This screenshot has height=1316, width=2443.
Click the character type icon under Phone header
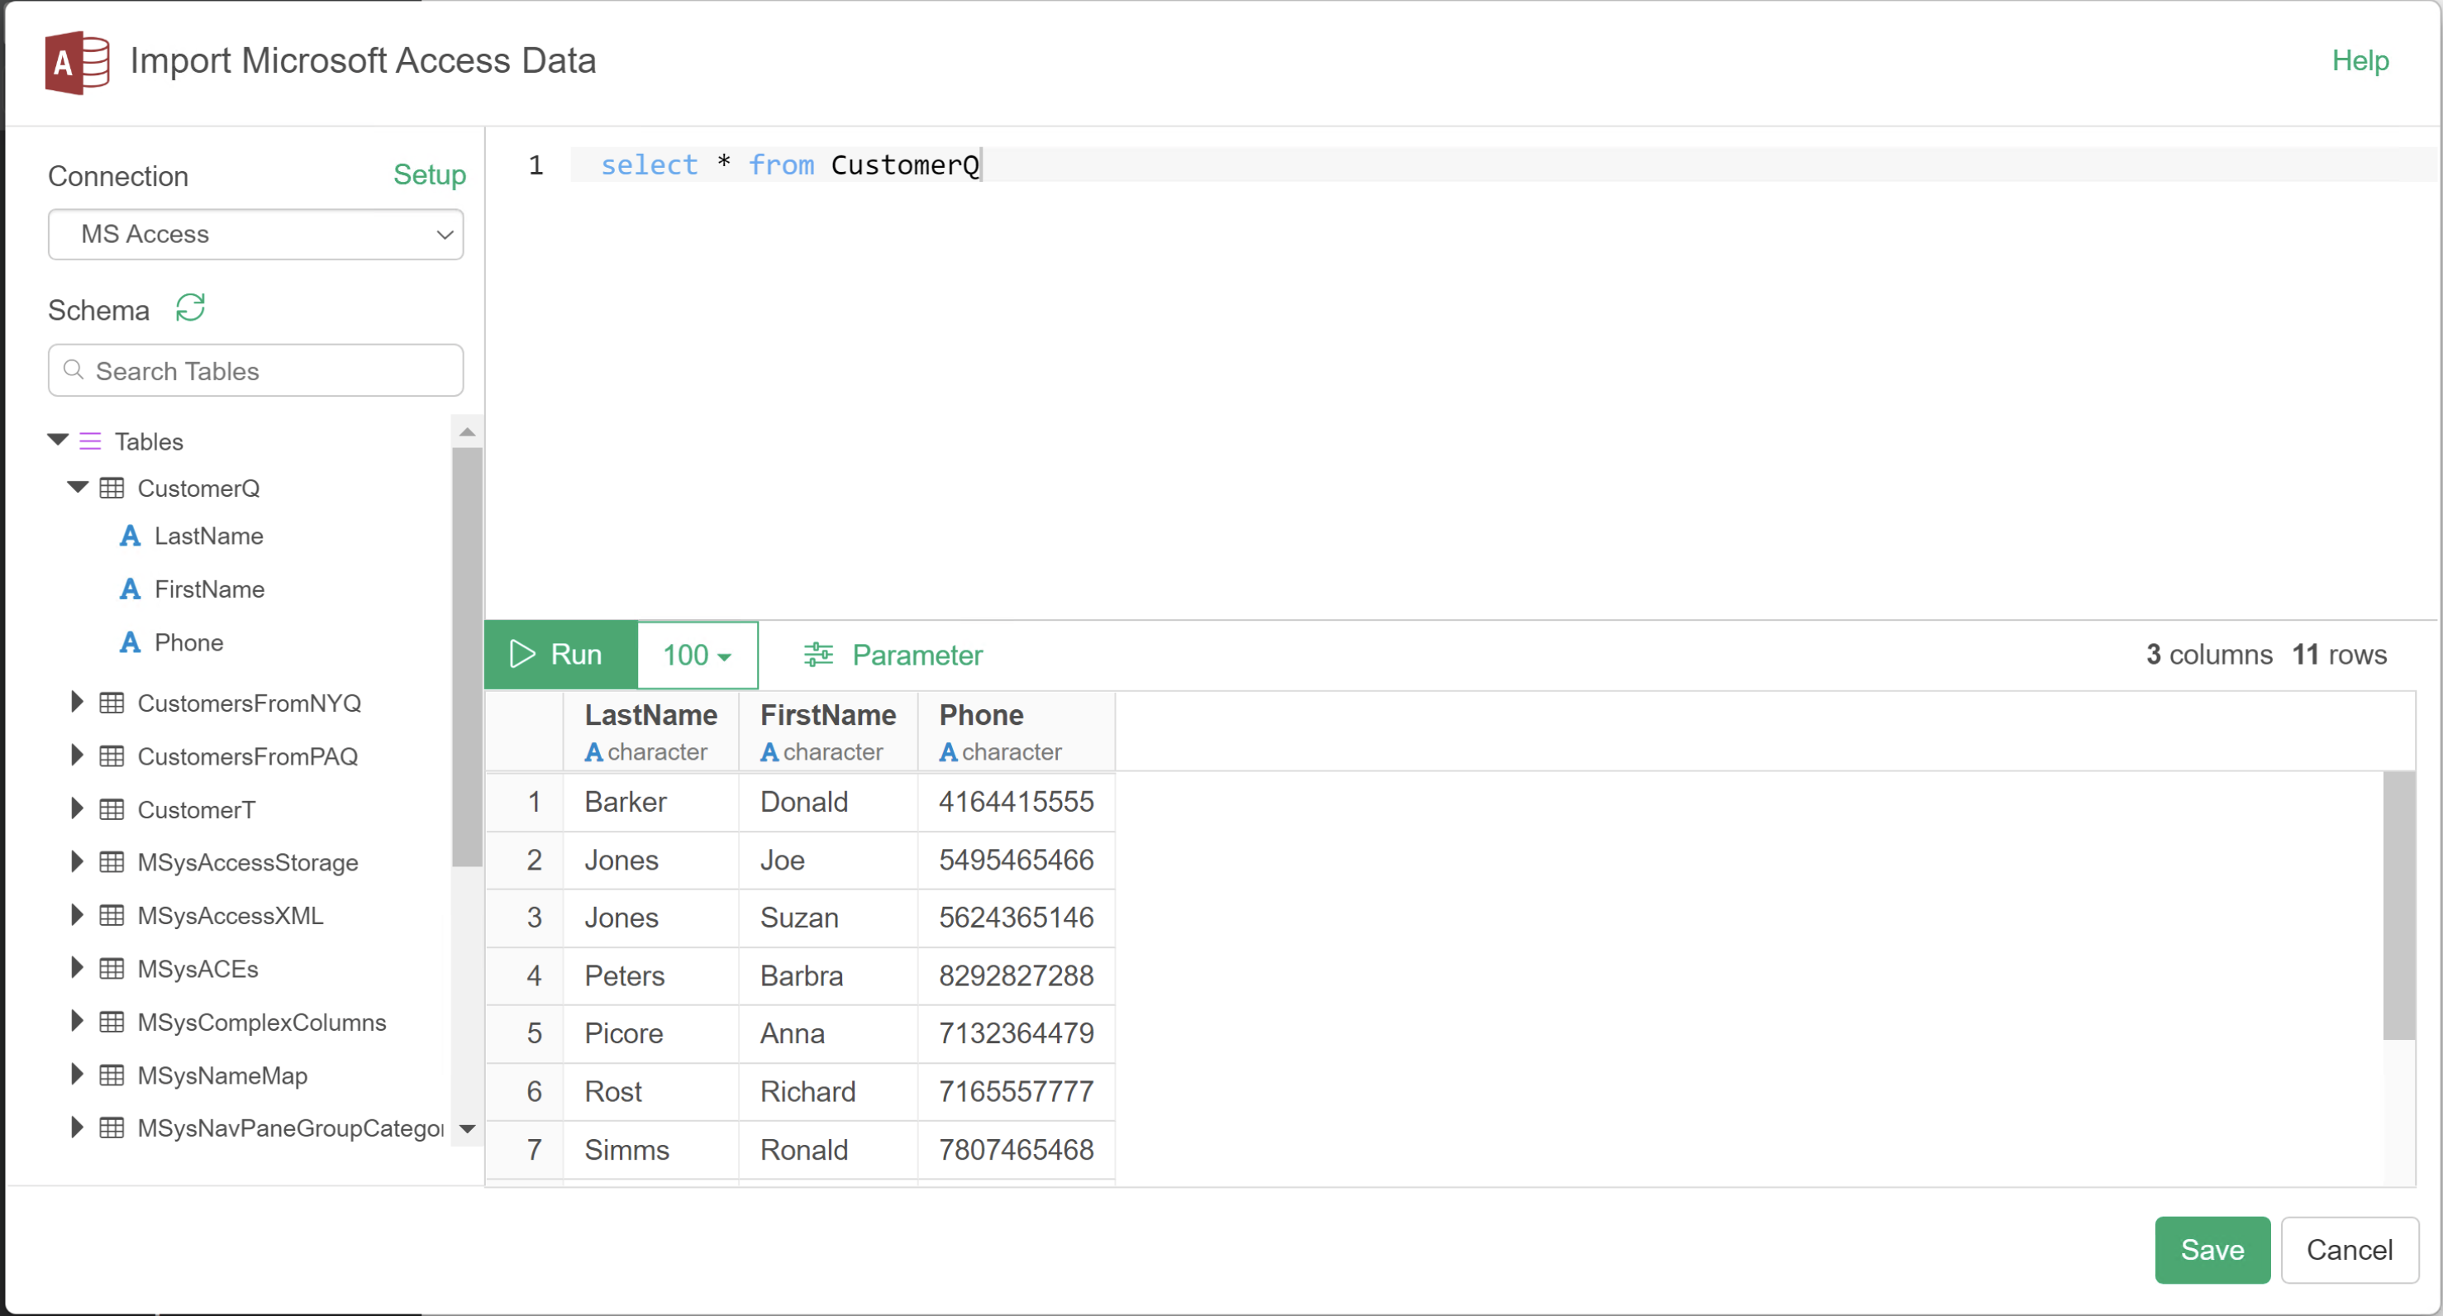pyautogui.click(x=947, y=752)
